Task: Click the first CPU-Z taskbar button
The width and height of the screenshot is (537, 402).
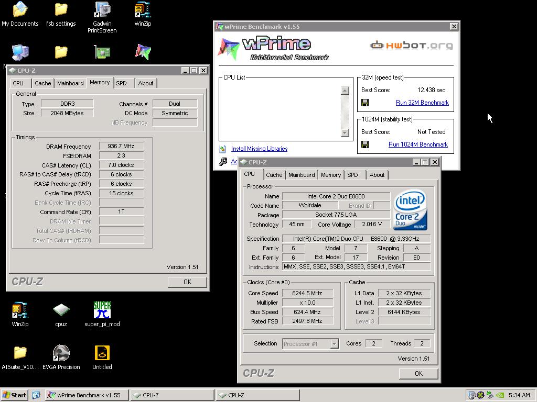Action: [x=173, y=395]
